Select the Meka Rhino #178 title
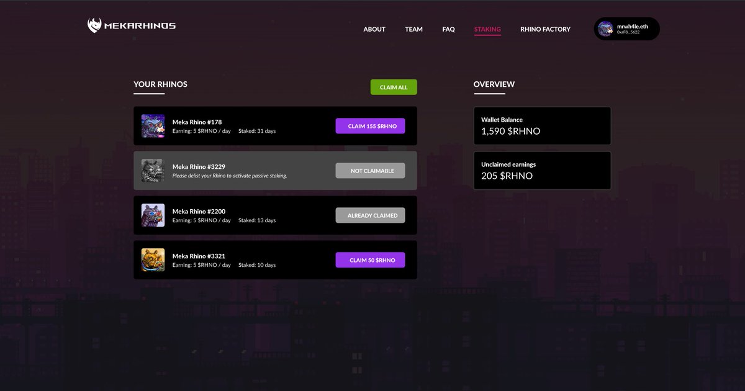The width and height of the screenshot is (745, 391). pyautogui.click(x=197, y=122)
